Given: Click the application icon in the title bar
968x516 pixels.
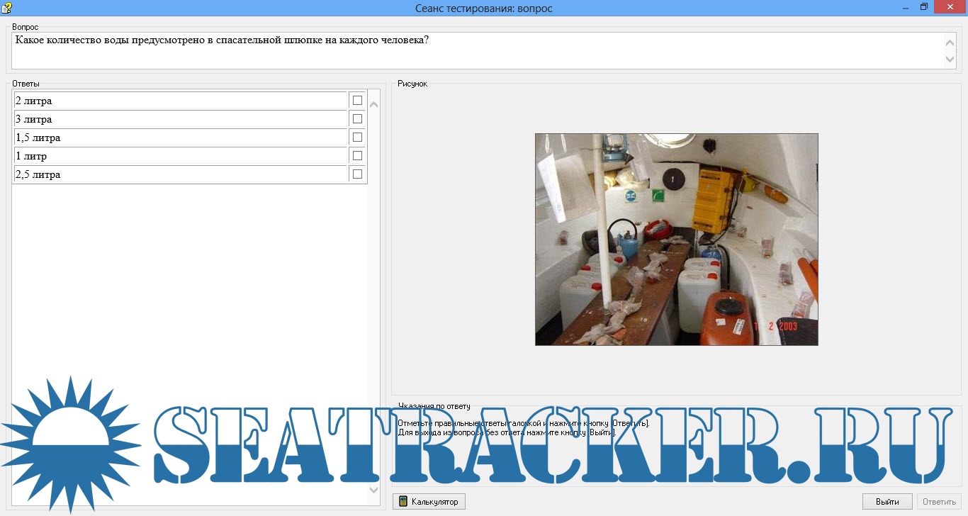Looking at the screenshot, I should 6,8.
